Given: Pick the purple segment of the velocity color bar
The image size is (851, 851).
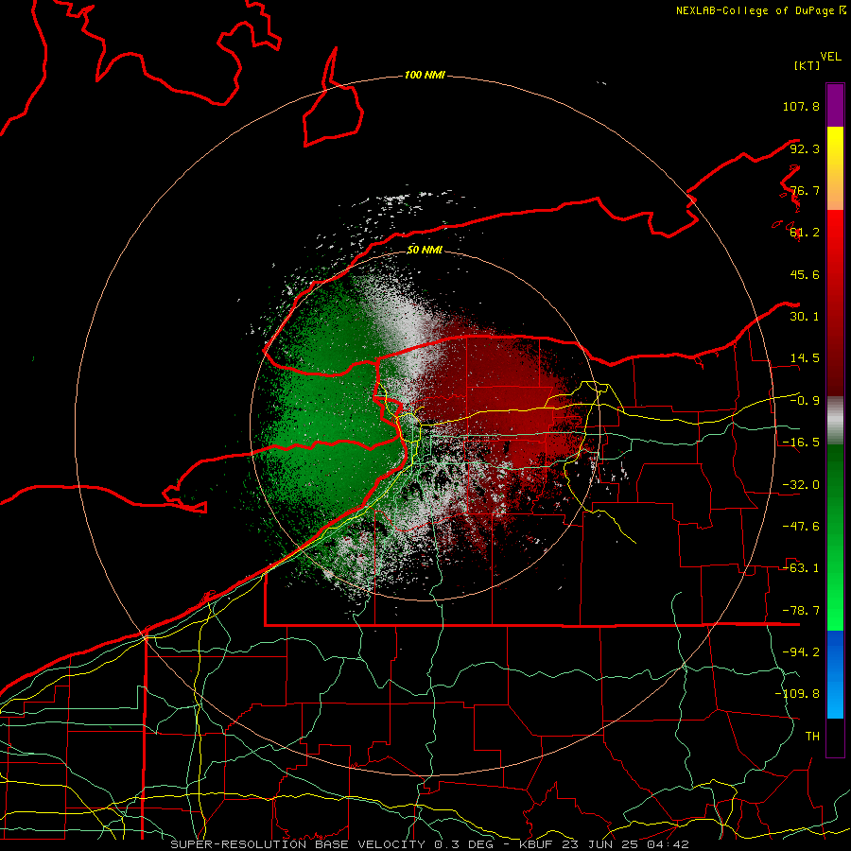Looking at the screenshot, I should (835, 105).
